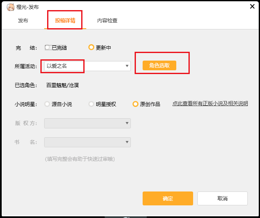Viewport: 260px width, 218px height.
Task: Select the 投稿详情 tab
Action: coord(65,21)
